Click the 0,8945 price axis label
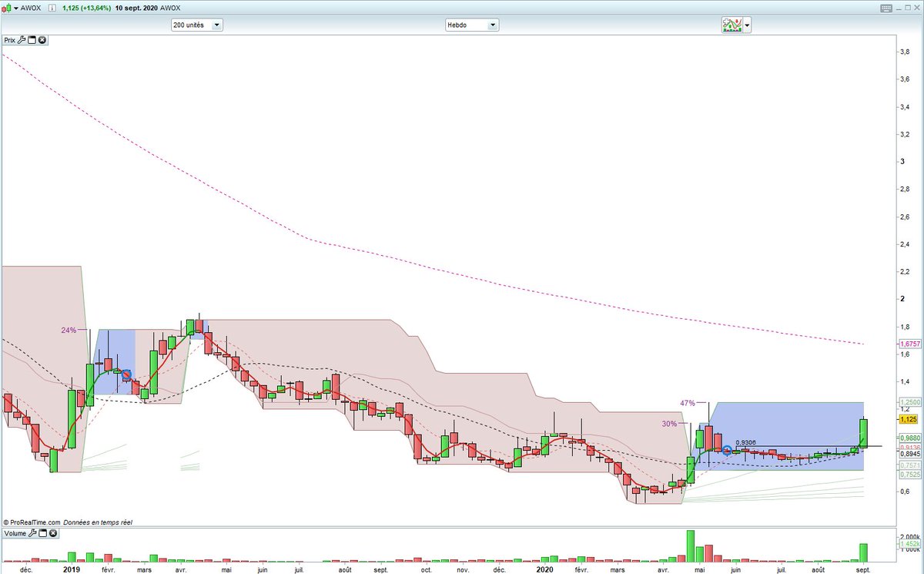Image resolution: width=924 pixels, height=574 pixels. (909, 454)
